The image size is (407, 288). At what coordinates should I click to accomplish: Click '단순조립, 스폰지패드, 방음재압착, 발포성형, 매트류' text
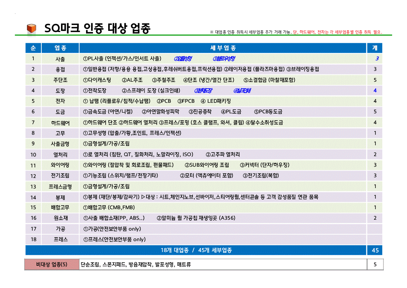pyautogui.click(x=136, y=265)
